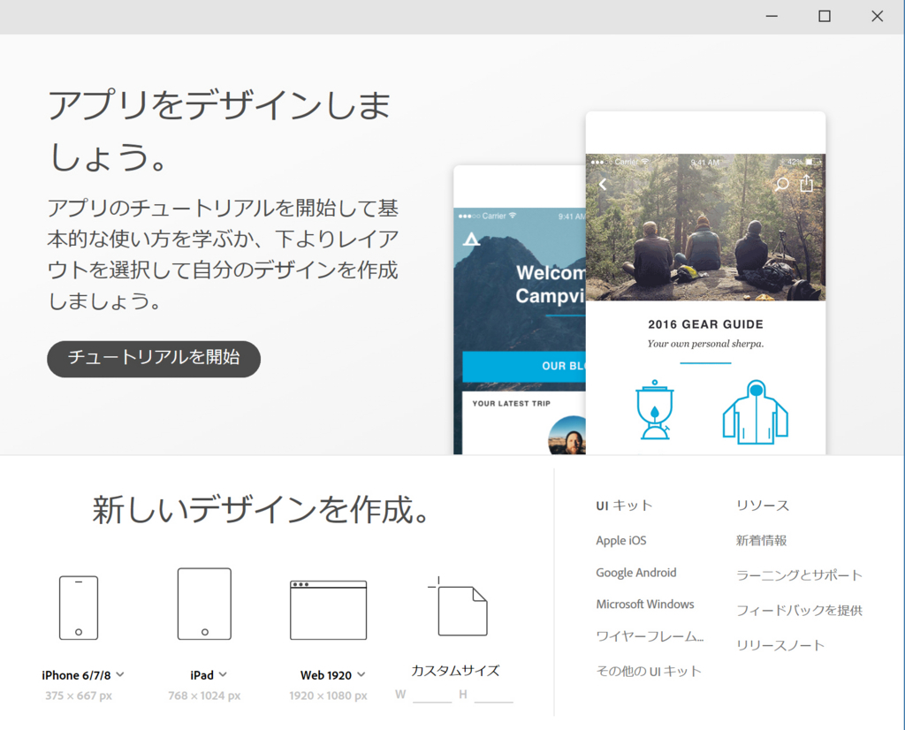The image size is (905, 730).
Task: Open the ワイヤーフレーム UI kit link
Action: click(650, 636)
